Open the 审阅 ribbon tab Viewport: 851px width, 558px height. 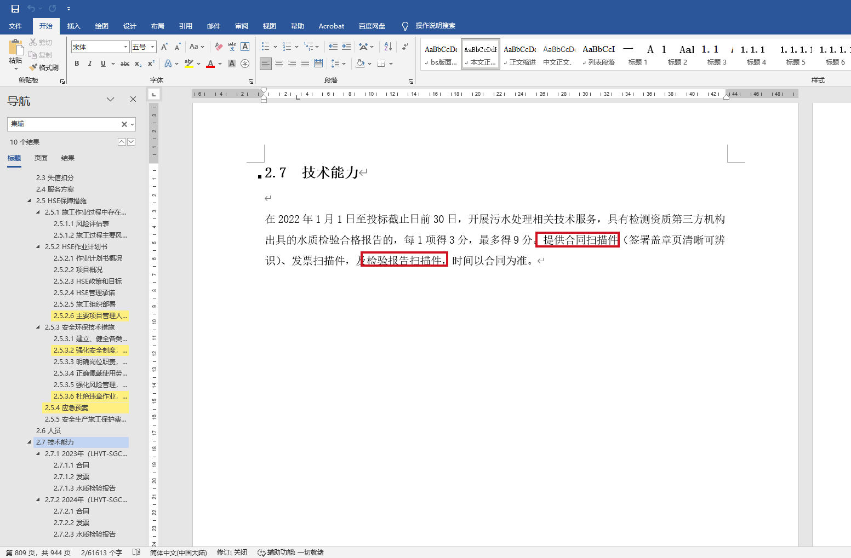(x=242, y=26)
